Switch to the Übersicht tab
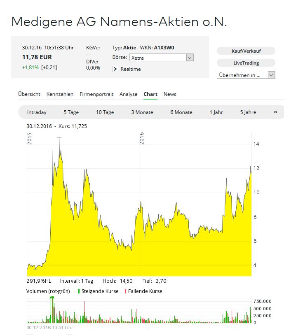The height and width of the screenshot is (335, 284). pos(29,94)
